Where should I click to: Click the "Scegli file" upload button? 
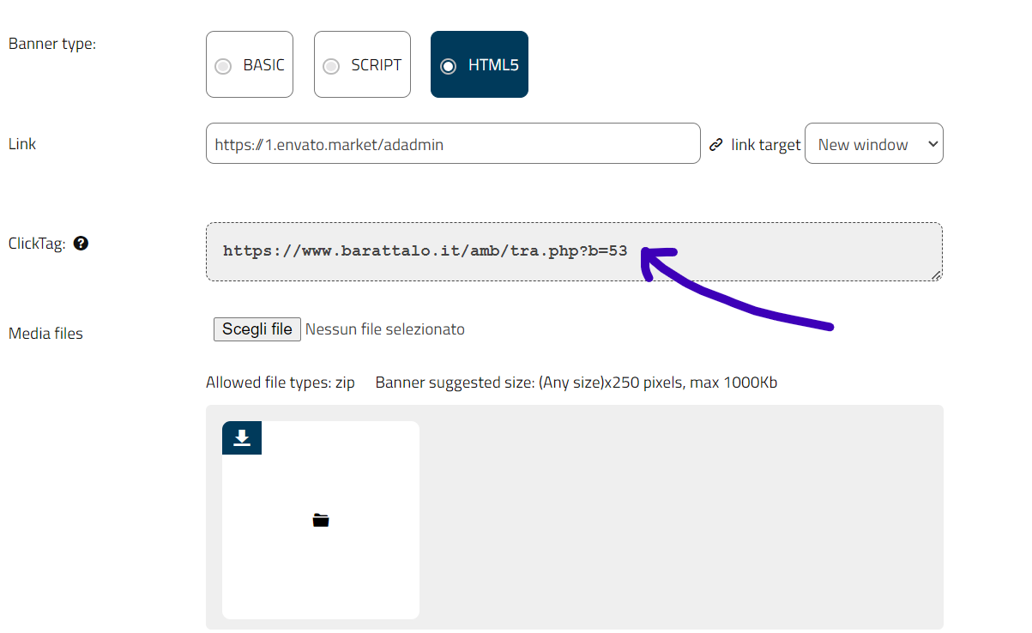(x=256, y=329)
